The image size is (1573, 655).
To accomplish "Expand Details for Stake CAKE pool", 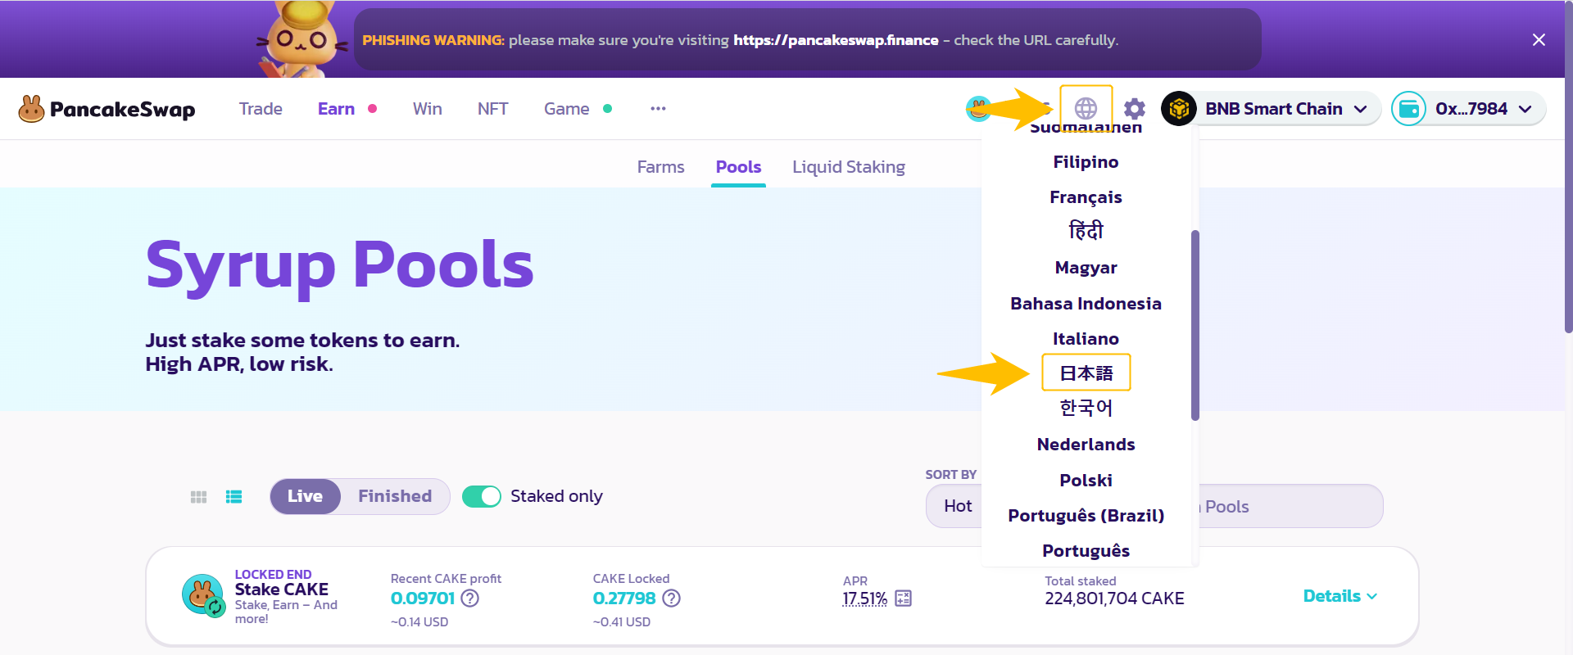I will click(x=1340, y=596).
